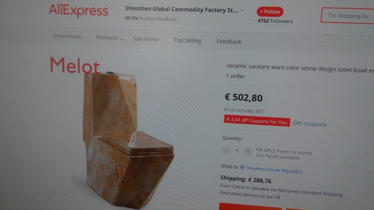The width and height of the screenshot is (374, 210).
Task: Click the red Buy button below the shipping details
Action: point(250,207)
